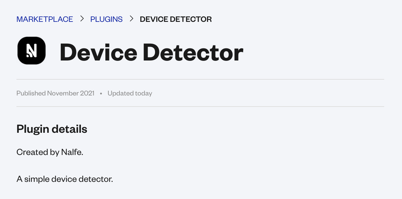This screenshot has height=199, width=402.
Task: Click the Created by Nalfe line
Action: pyautogui.click(x=50, y=152)
